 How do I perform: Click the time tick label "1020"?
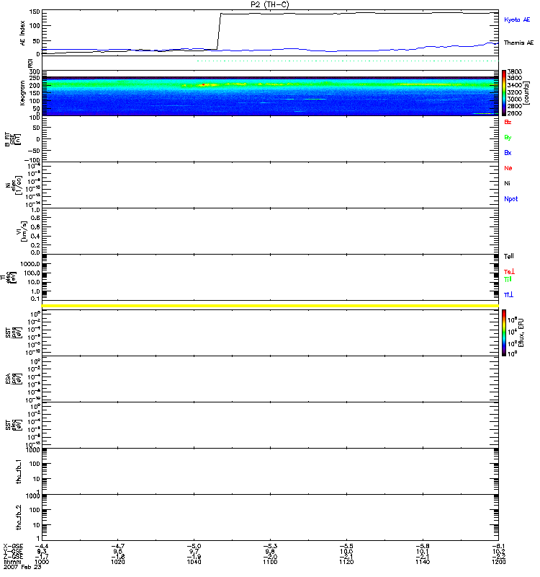[117, 562]
